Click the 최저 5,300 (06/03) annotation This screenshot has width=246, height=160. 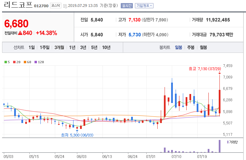pyautogui.click(x=77, y=135)
